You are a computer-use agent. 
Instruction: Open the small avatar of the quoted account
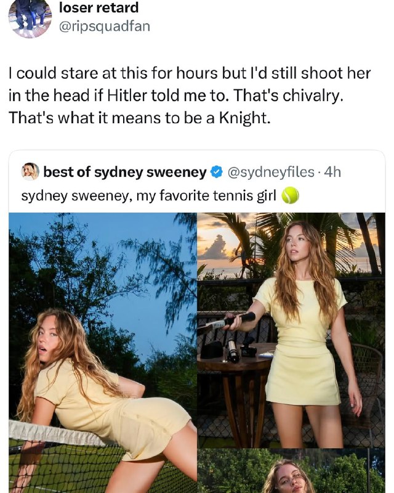pos(30,172)
